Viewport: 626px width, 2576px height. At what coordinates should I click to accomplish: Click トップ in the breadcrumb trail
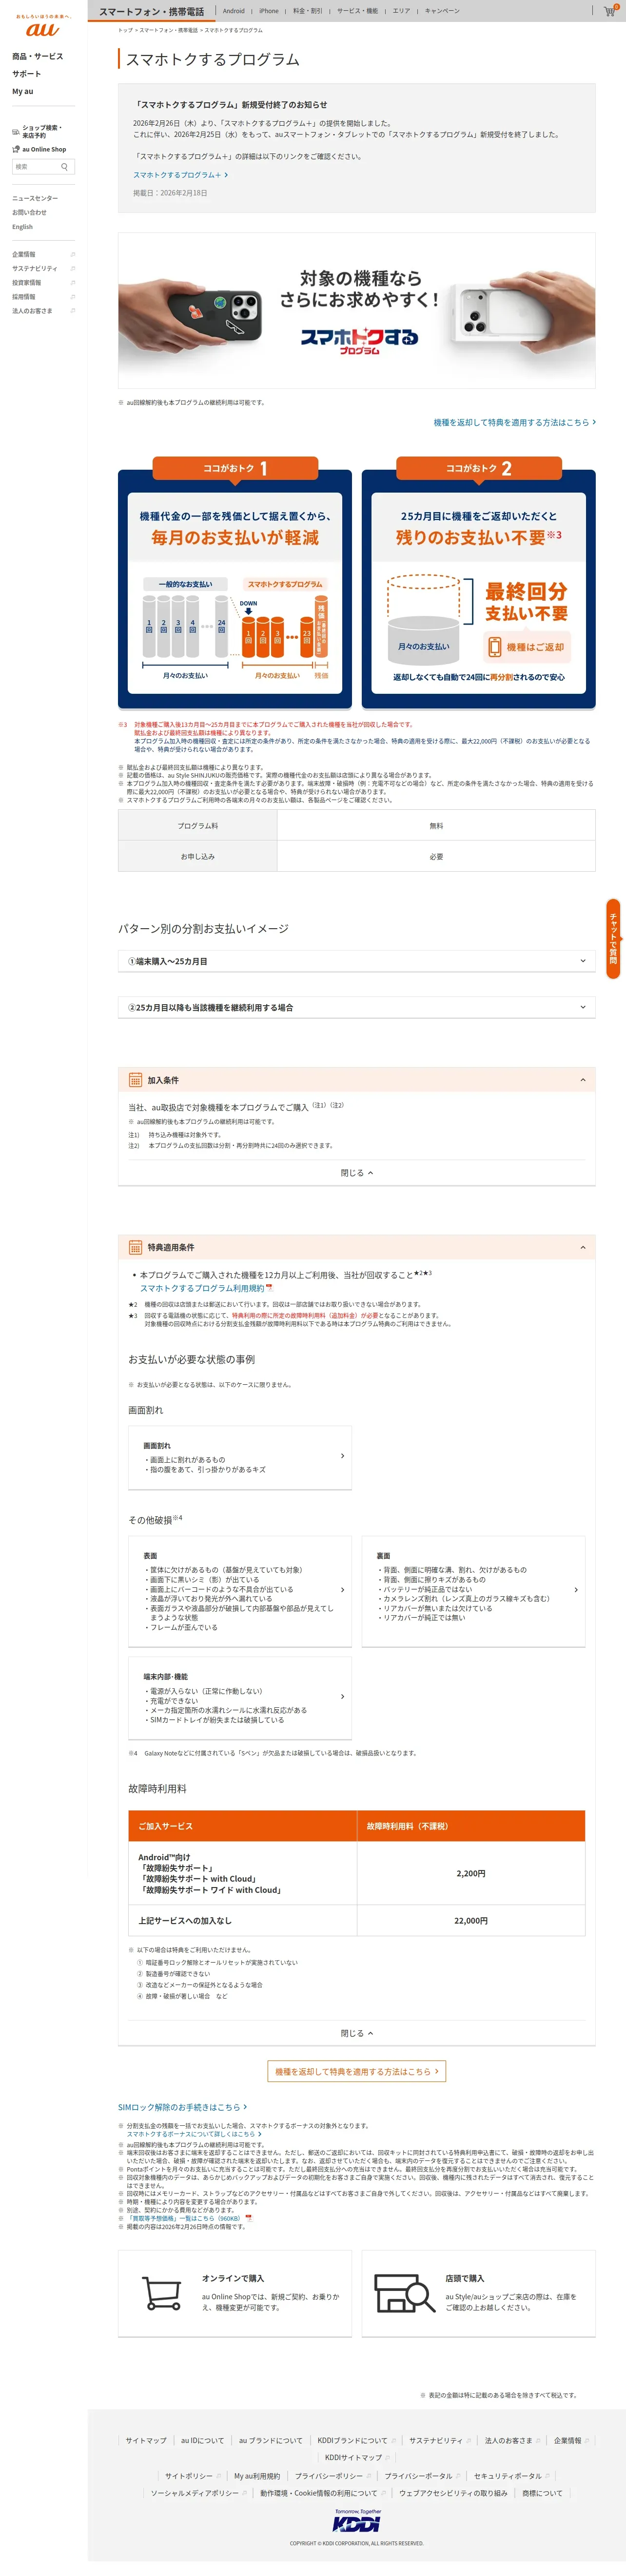[x=125, y=30]
